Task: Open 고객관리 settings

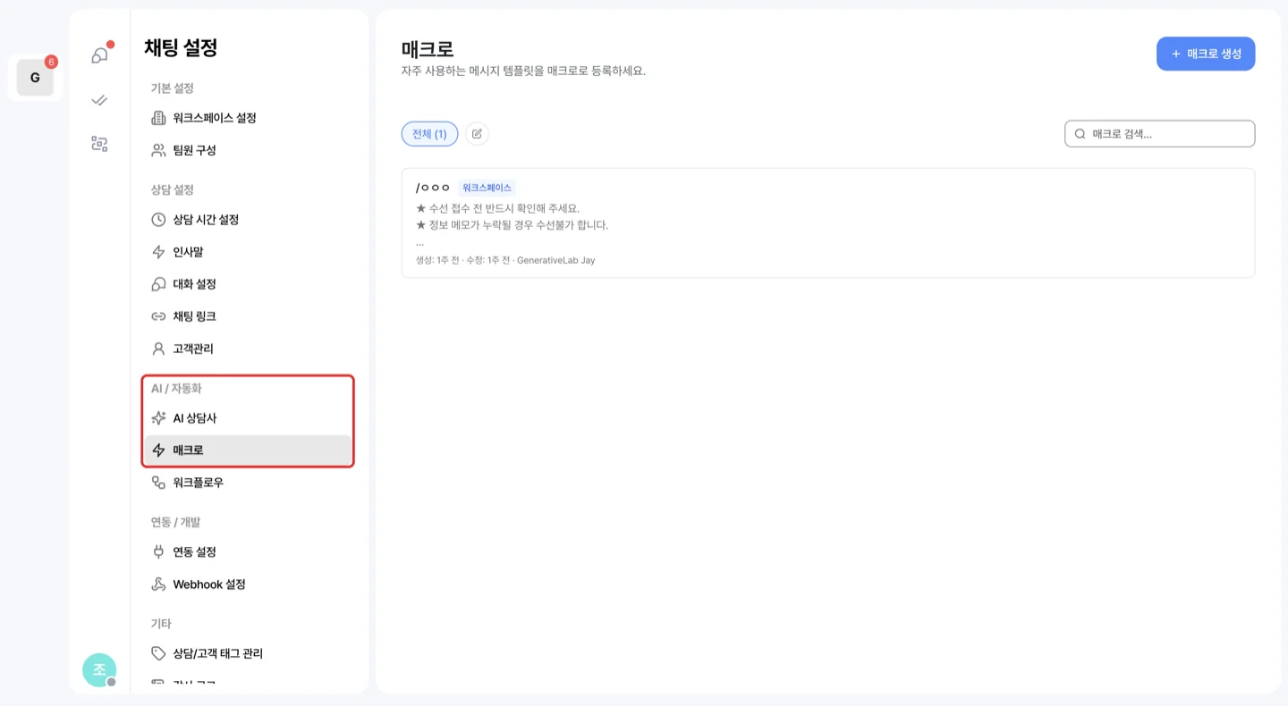Action: (x=248, y=349)
